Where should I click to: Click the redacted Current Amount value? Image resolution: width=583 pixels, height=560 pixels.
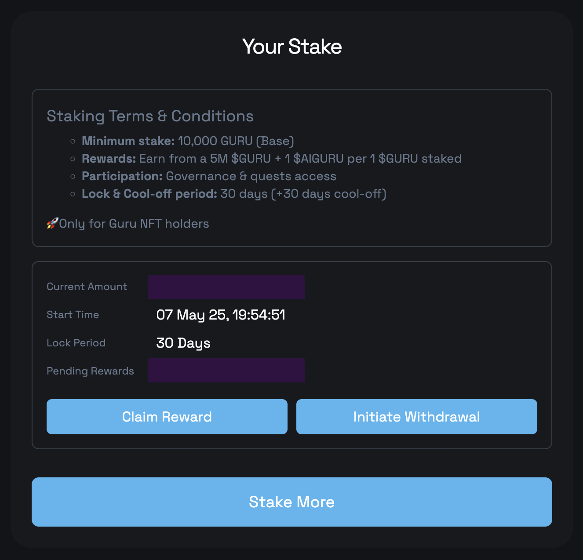(226, 287)
